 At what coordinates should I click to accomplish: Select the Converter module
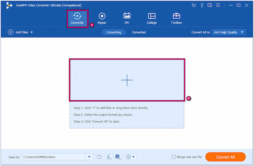pyautogui.click(x=77, y=19)
